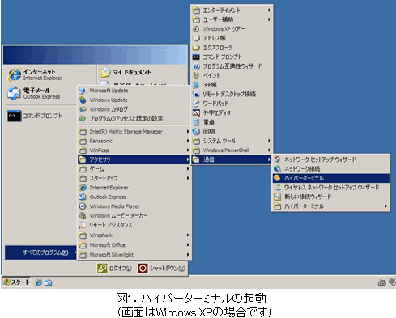The height and width of the screenshot is (318, 396).
Task: Expand the Panasonic submenu arrow
Action: coord(188,141)
